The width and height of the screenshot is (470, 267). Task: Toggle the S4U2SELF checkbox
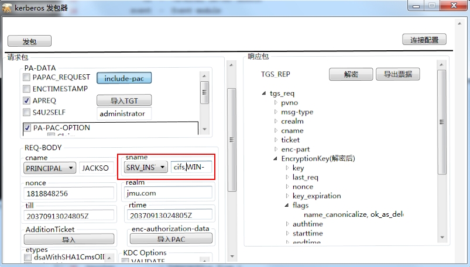click(26, 112)
